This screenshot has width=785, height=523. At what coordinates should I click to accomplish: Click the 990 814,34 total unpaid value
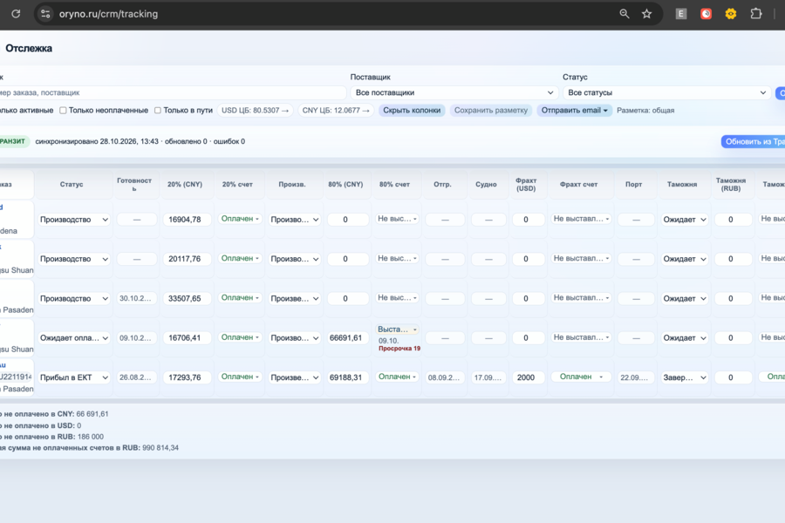160,447
